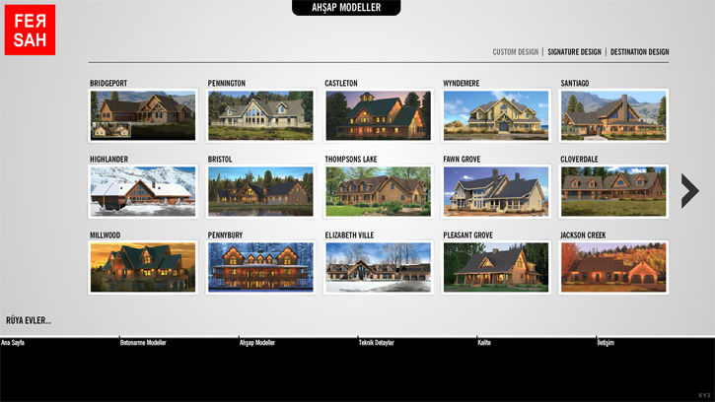
Task: Switch to Signature Design tab
Action: pyautogui.click(x=574, y=52)
